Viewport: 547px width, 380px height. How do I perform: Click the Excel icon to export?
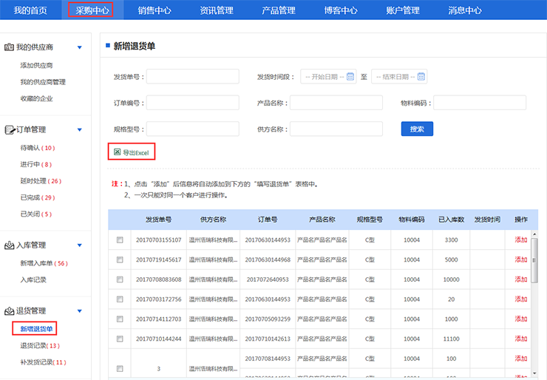click(118, 152)
